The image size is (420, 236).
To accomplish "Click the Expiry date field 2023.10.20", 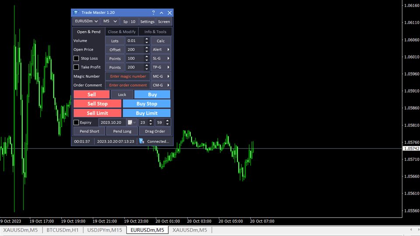I will pyautogui.click(x=113, y=122).
